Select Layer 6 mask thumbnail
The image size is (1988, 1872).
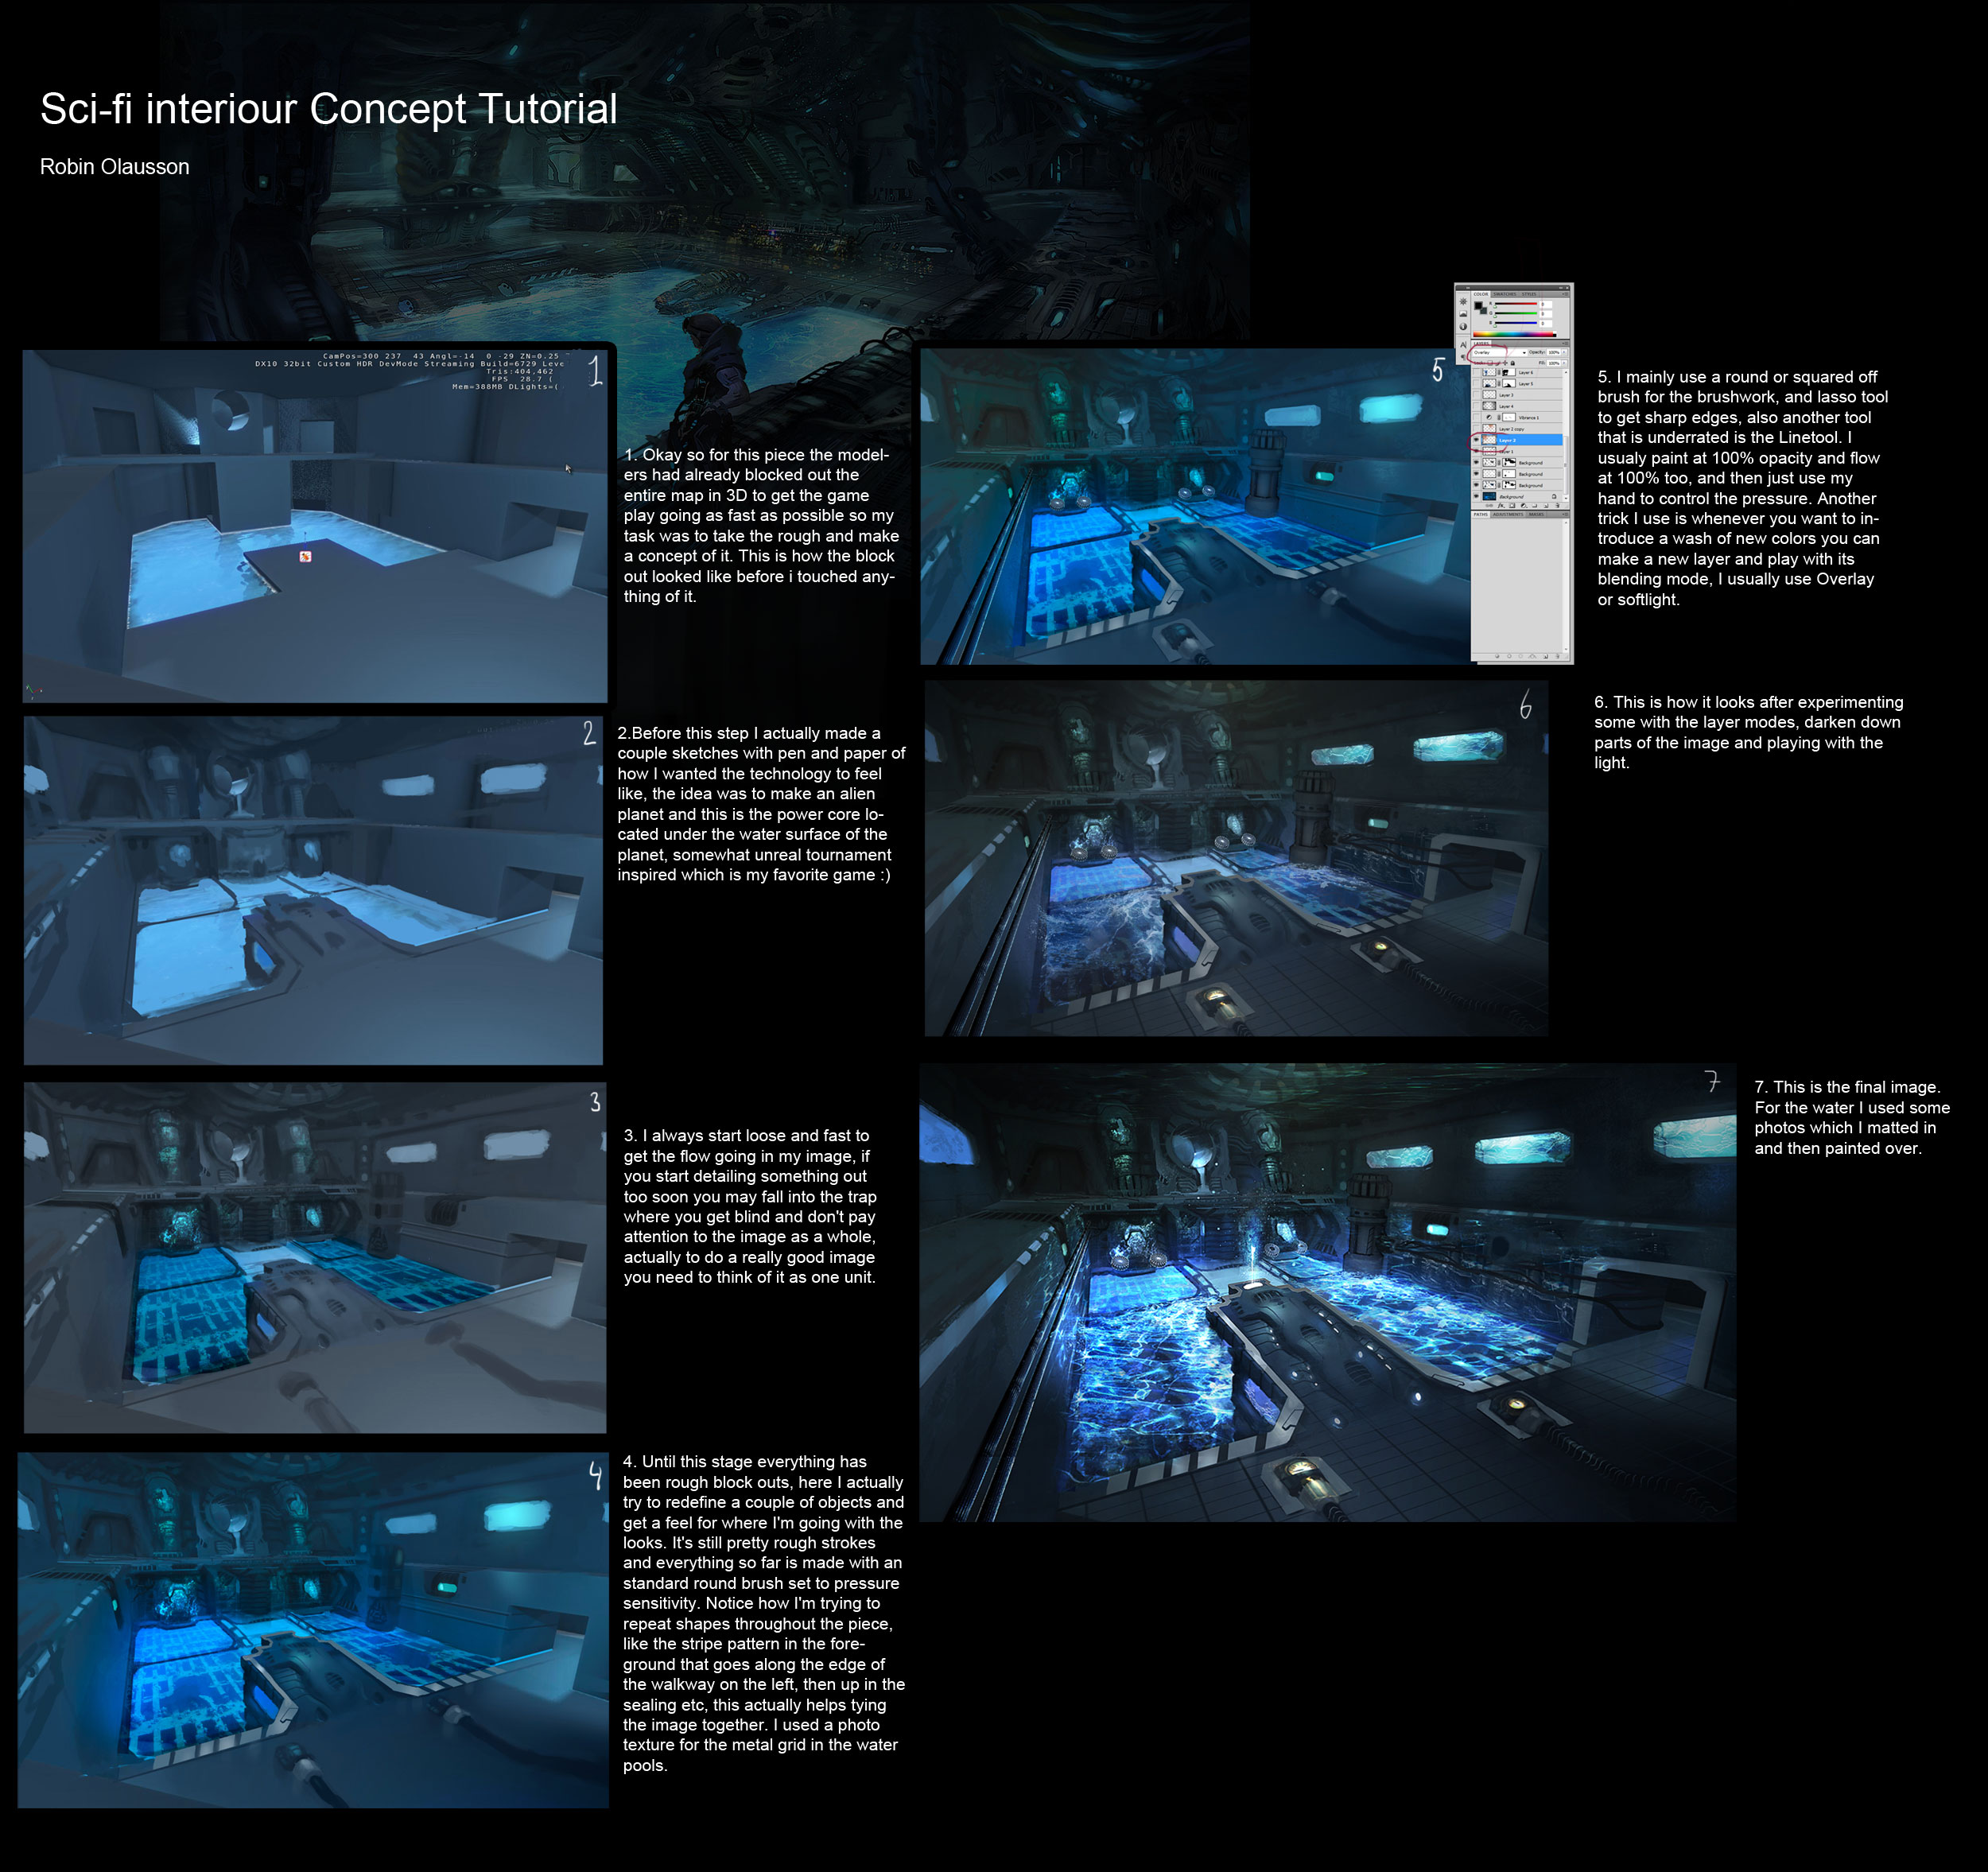1509,372
